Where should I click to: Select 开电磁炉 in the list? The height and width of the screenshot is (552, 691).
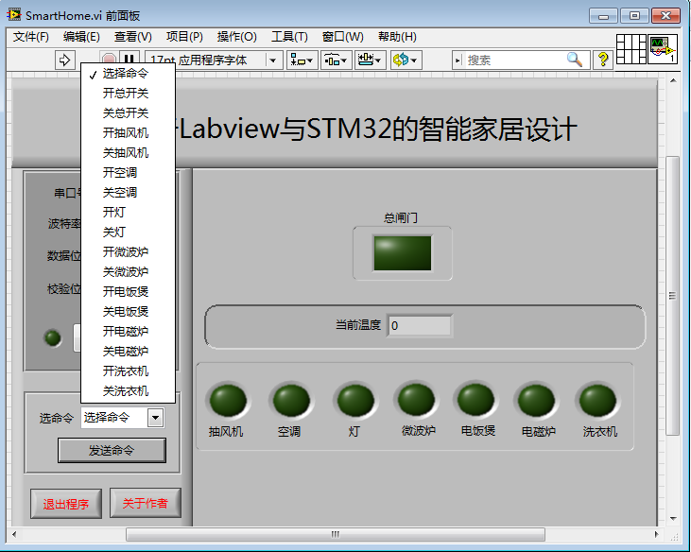[x=129, y=331]
